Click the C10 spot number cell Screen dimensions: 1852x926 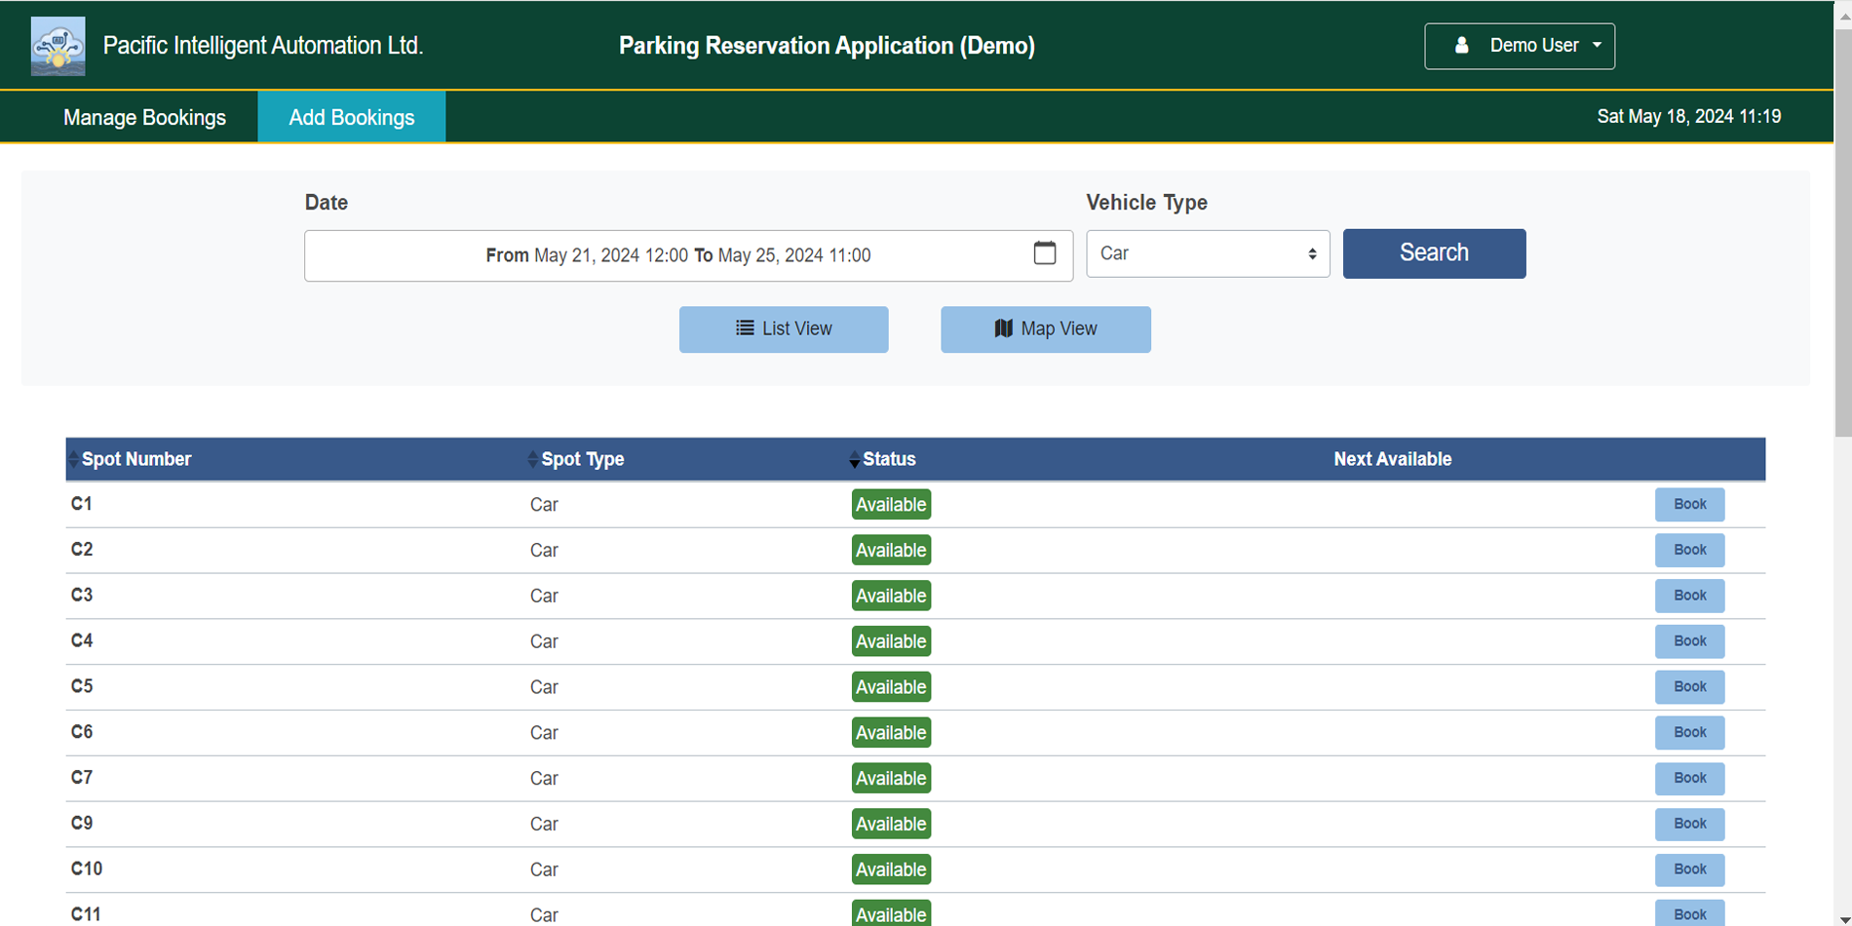pyautogui.click(x=86, y=868)
